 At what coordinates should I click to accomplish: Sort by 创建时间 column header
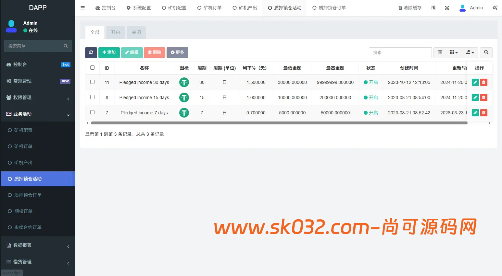pyautogui.click(x=409, y=68)
